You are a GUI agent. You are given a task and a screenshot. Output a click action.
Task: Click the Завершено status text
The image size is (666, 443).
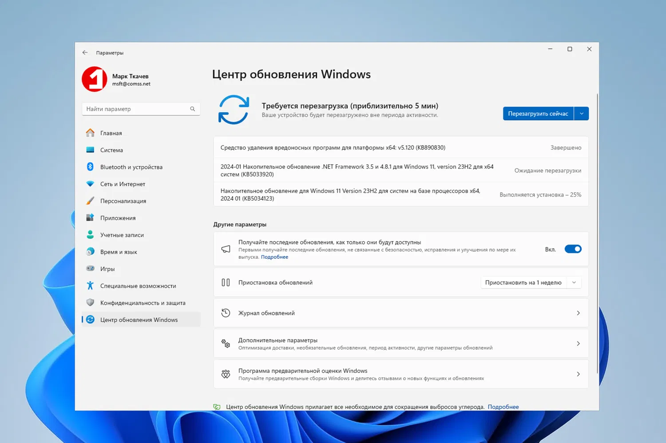[x=566, y=147]
